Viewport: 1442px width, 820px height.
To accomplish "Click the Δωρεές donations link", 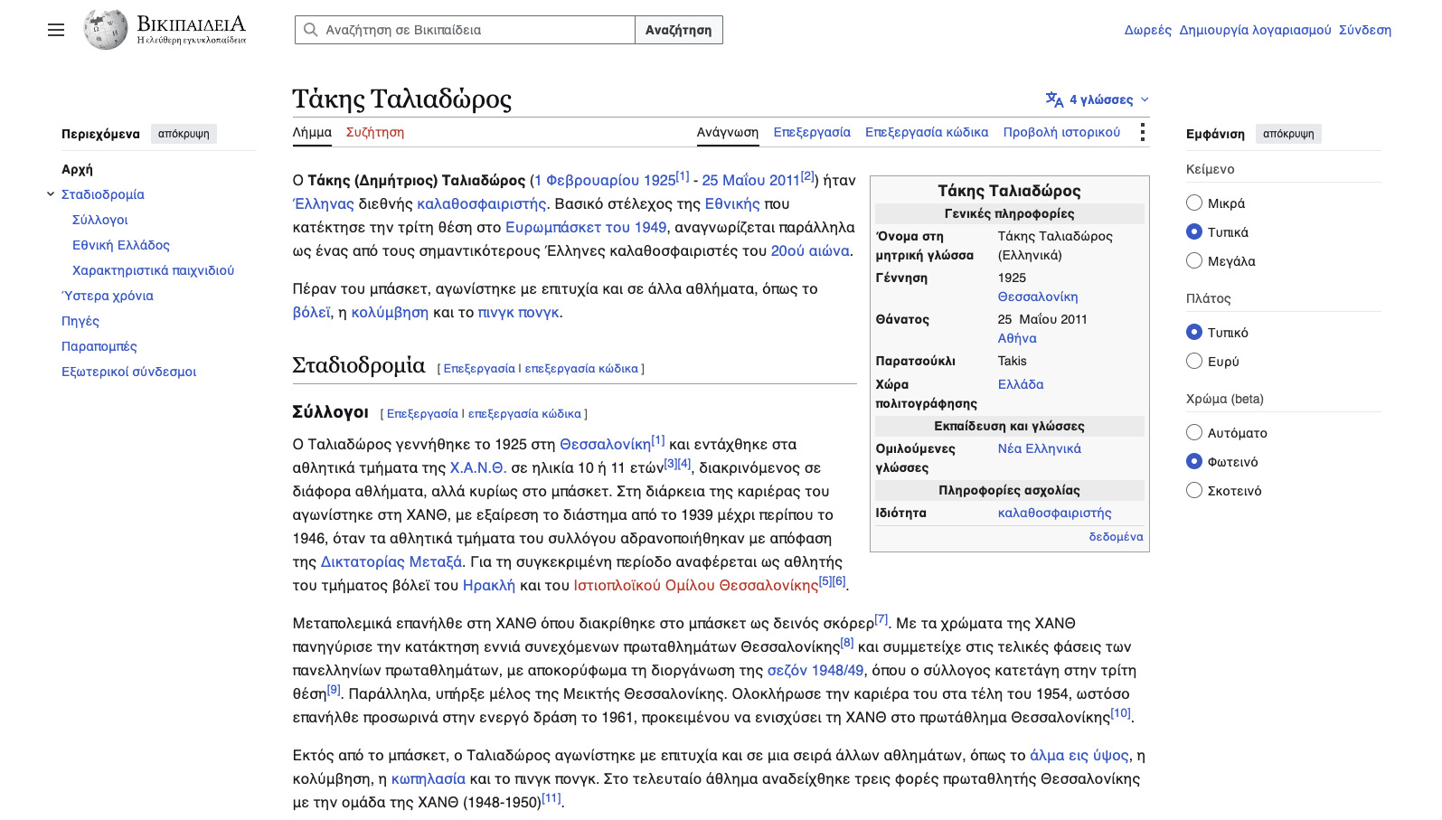I will click(1148, 30).
